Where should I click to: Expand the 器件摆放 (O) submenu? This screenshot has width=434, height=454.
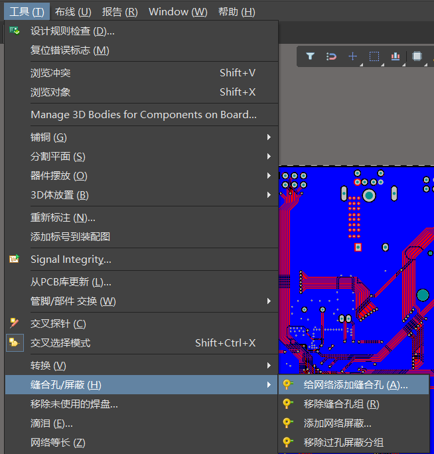141,176
